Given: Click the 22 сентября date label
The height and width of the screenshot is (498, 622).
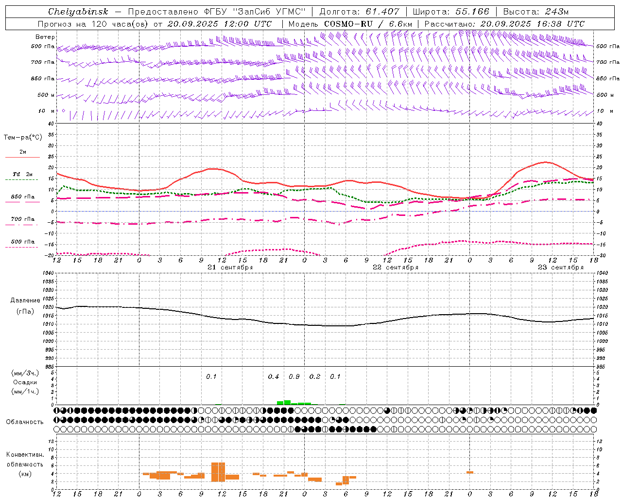Looking at the screenshot, I should 396,267.
